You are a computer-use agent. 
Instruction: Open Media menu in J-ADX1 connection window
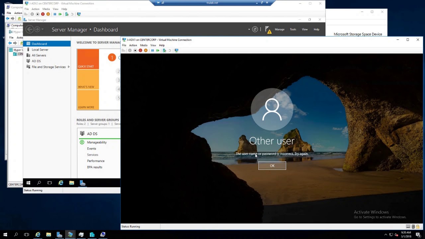pos(143,45)
